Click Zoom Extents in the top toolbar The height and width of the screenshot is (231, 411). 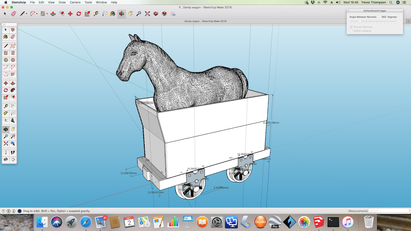tap(147, 14)
